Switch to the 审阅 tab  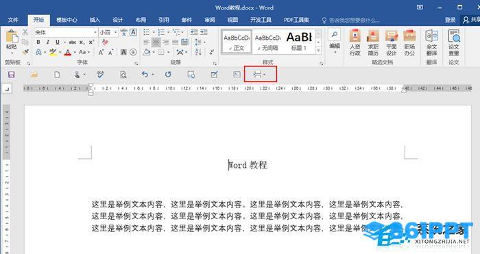click(x=210, y=20)
